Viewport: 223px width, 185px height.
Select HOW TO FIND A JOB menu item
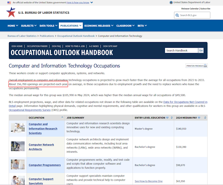coord(75,46)
